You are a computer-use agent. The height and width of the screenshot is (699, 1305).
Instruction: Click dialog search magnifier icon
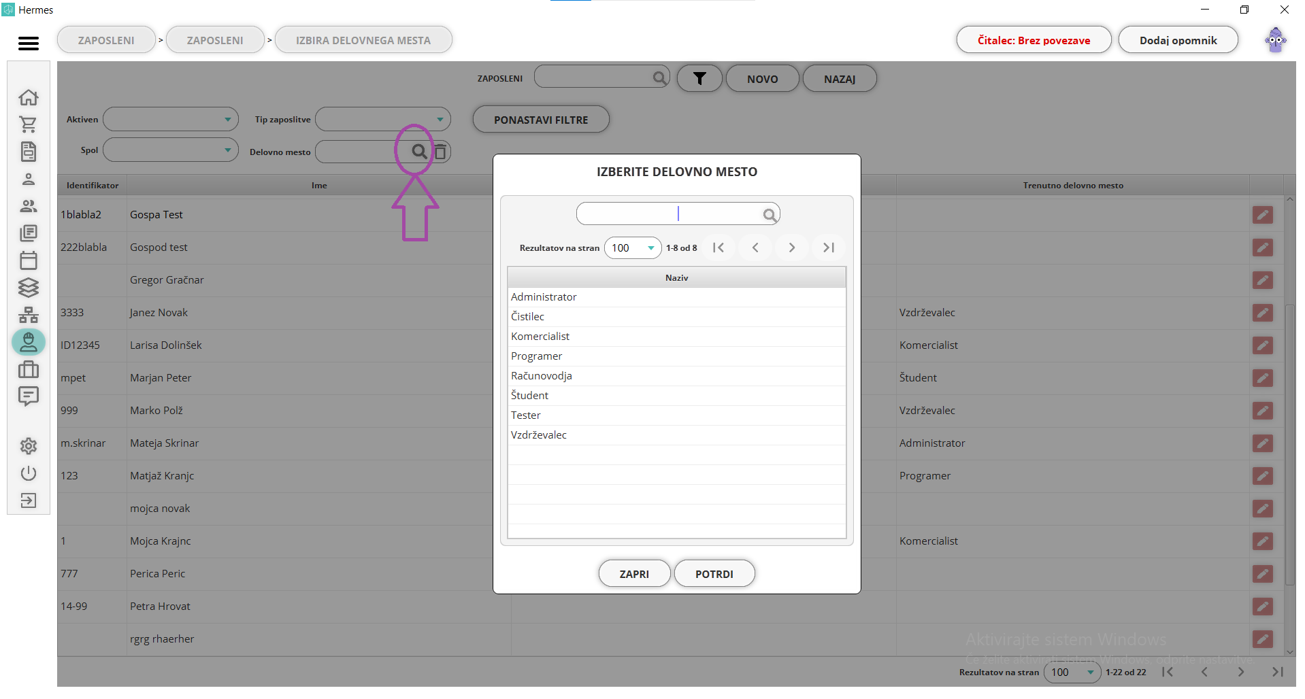[770, 215]
